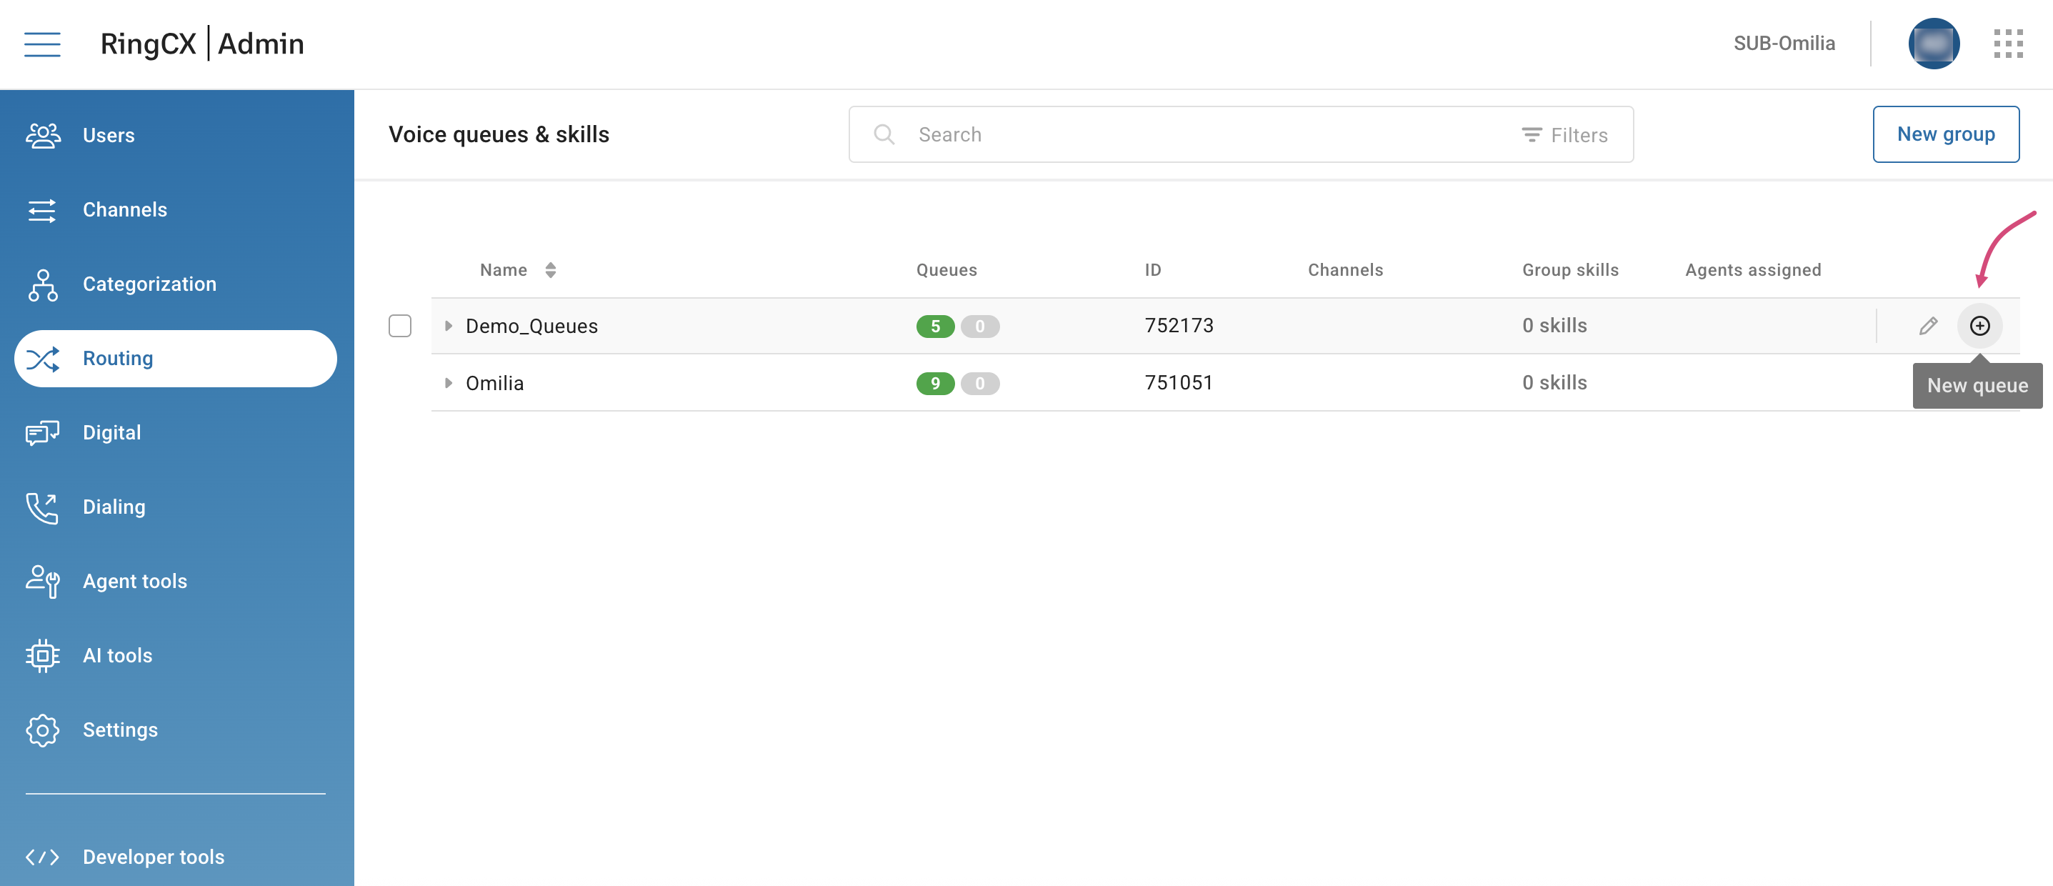2053x886 pixels.
Task: Click the apps grid icon
Action: (2007, 44)
